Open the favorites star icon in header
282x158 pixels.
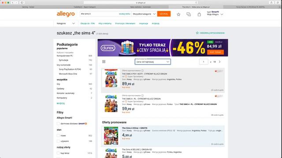(x=178, y=14)
